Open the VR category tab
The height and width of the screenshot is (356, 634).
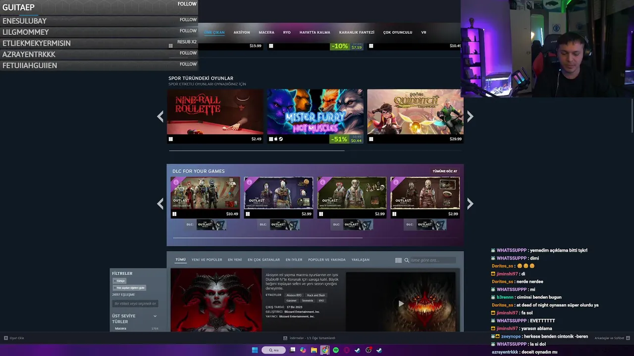coord(423,32)
